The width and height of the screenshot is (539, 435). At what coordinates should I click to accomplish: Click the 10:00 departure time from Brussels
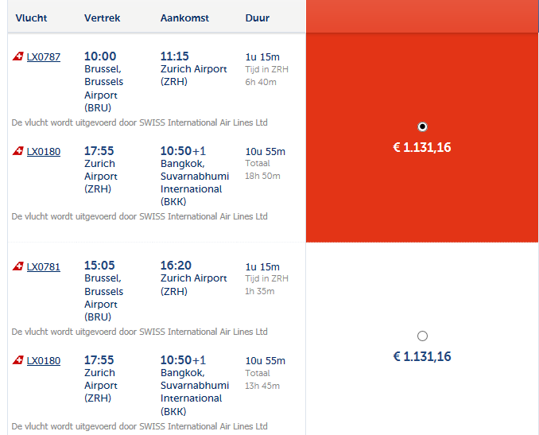pyautogui.click(x=100, y=56)
